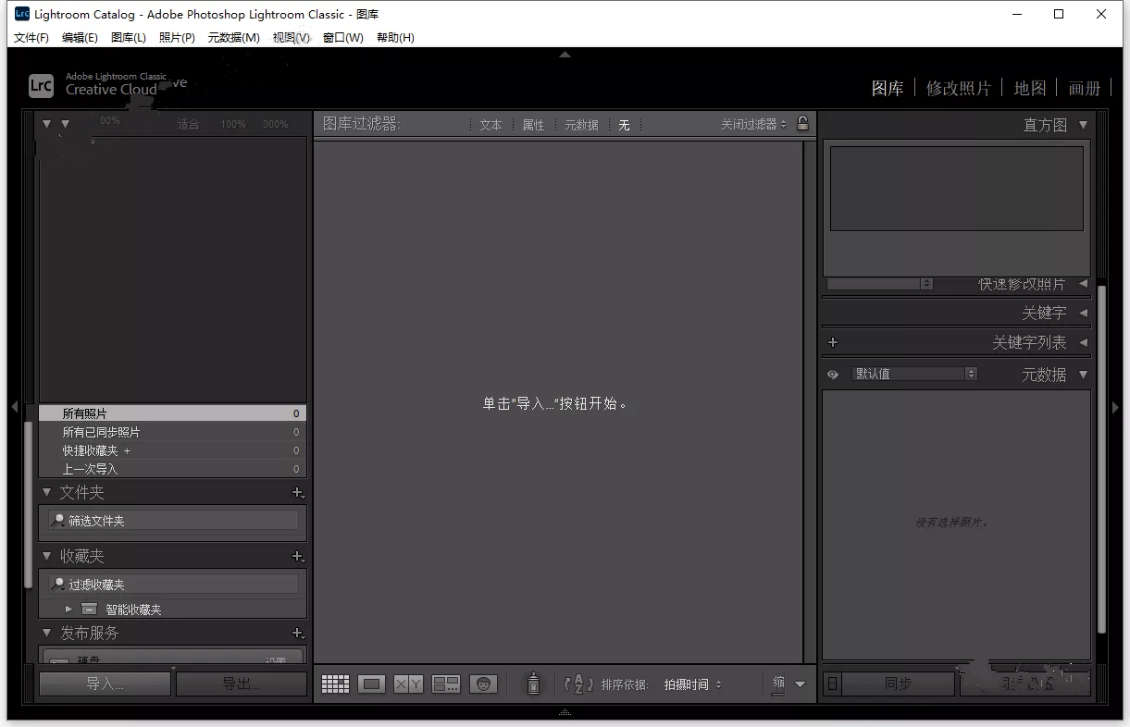
Task: Click the plus icon beside 文件夹
Action: (x=297, y=493)
